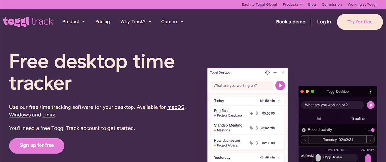Click the tag icon for Bug fixes entry
The width and height of the screenshot is (386, 162).
point(251,113)
